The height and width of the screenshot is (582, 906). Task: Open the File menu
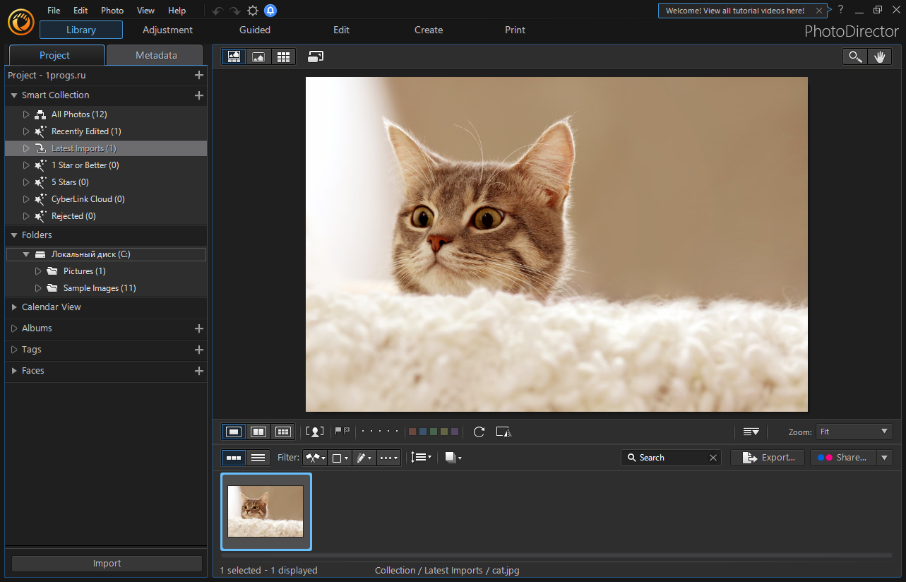click(x=54, y=11)
